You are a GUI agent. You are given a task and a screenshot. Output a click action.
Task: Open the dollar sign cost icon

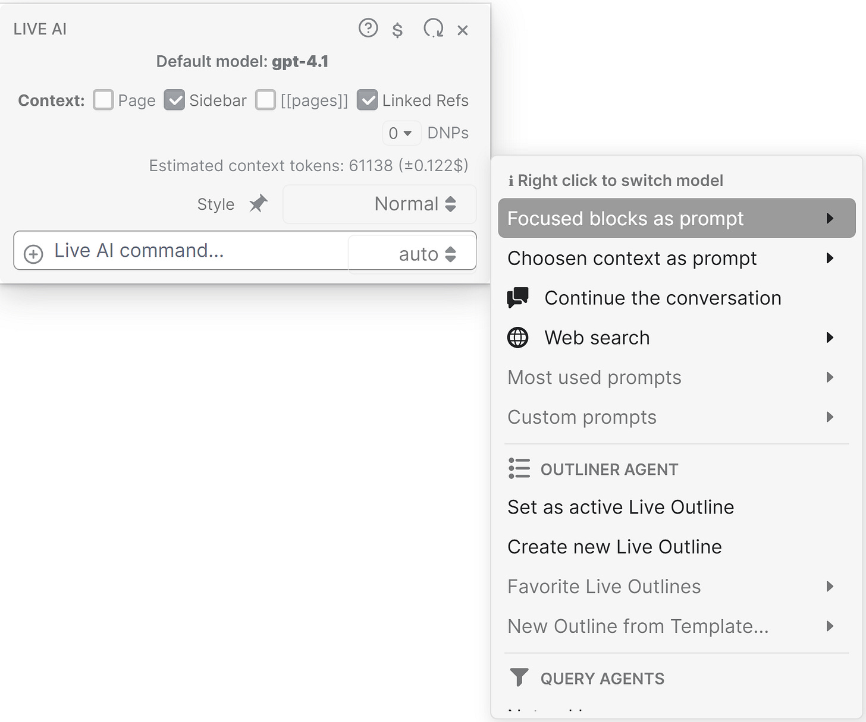[397, 30]
